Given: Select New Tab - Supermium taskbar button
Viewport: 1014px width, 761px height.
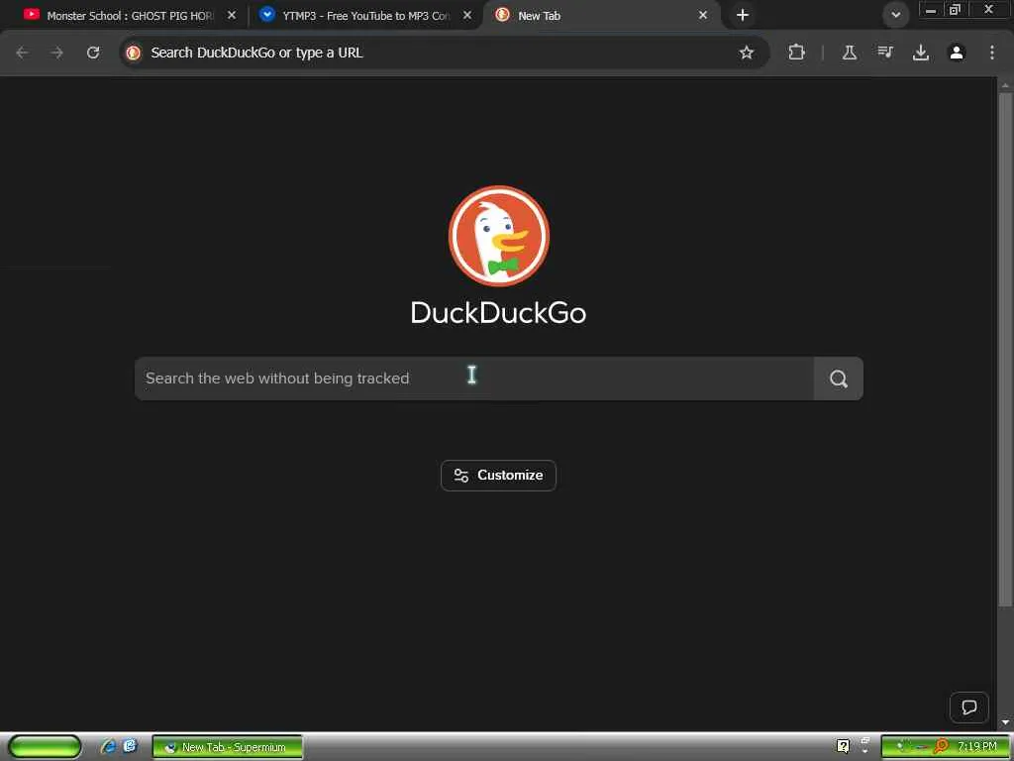Looking at the screenshot, I should tap(227, 747).
